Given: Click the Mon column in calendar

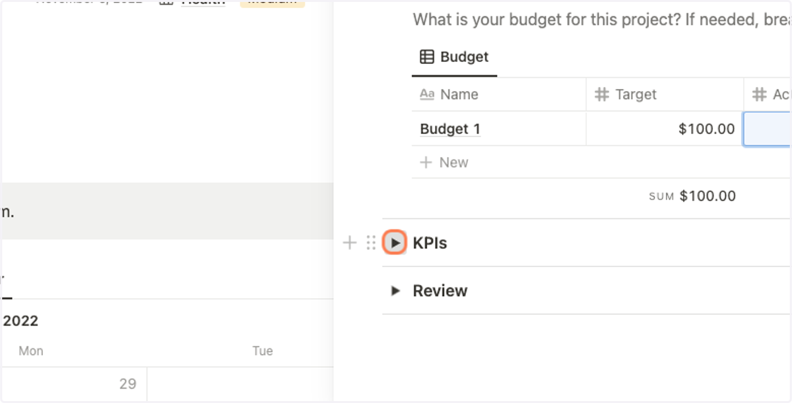Looking at the screenshot, I should pyautogui.click(x=31, y=351).
